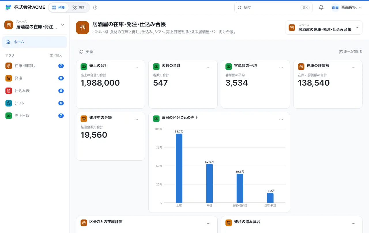Click the 在庫・棚卸し box icon in sidebar
369x233 pixels.
pos(9,66)
